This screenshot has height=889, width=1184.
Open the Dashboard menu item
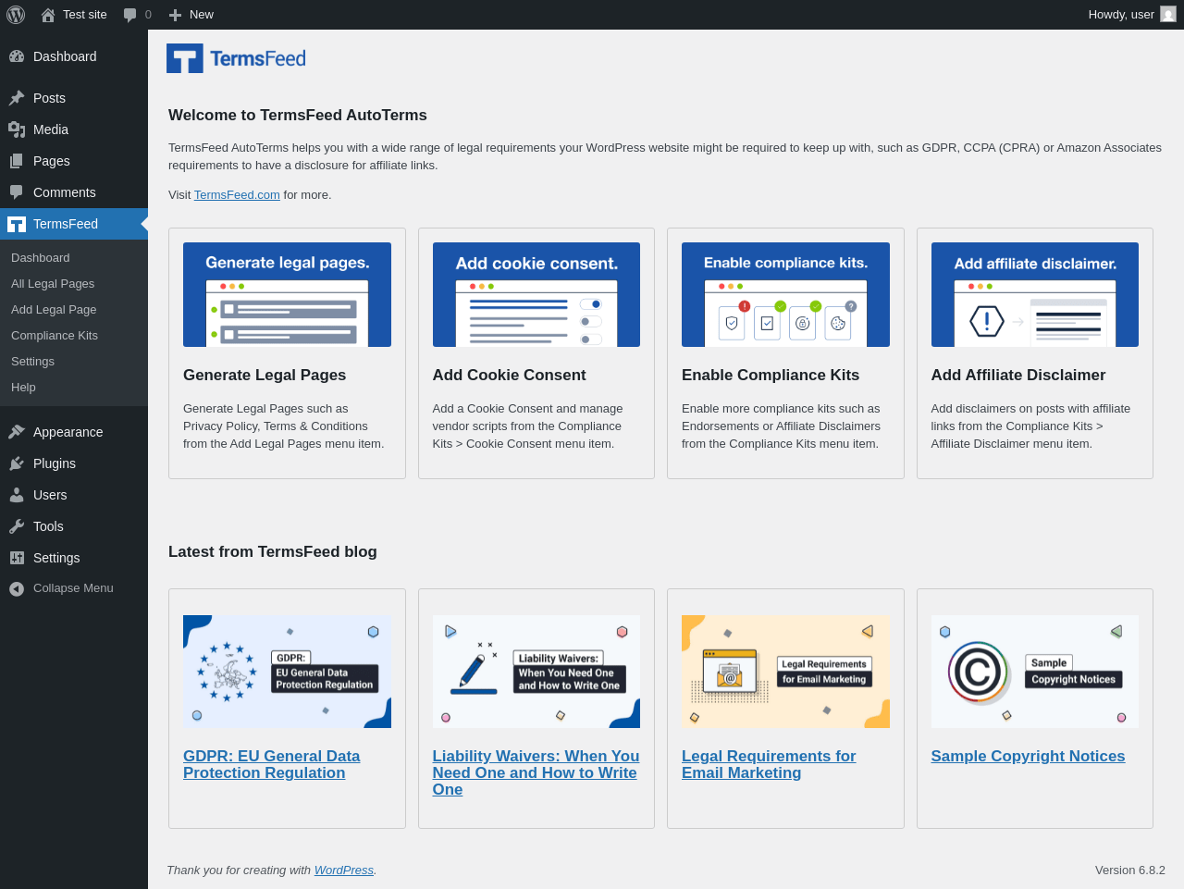coord(74,56)
